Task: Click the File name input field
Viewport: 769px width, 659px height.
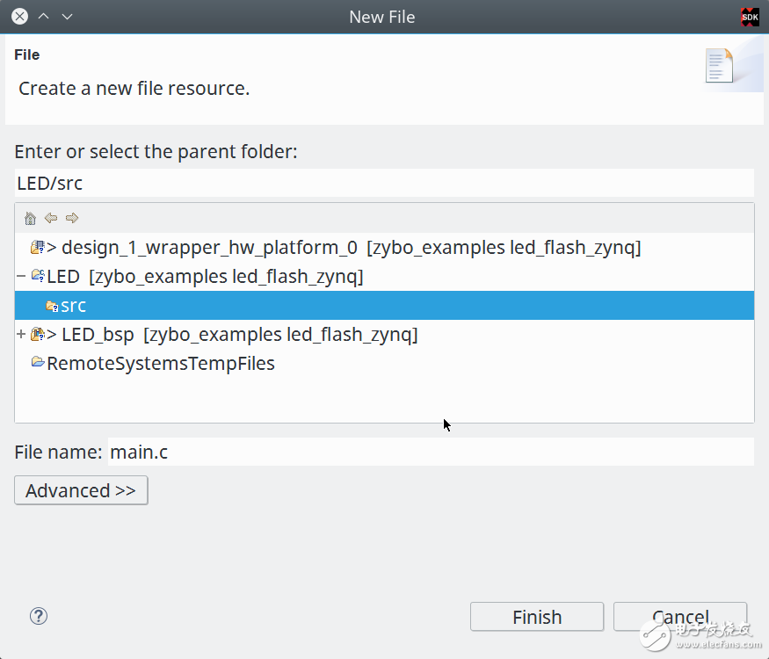Action: coord(430,452)
